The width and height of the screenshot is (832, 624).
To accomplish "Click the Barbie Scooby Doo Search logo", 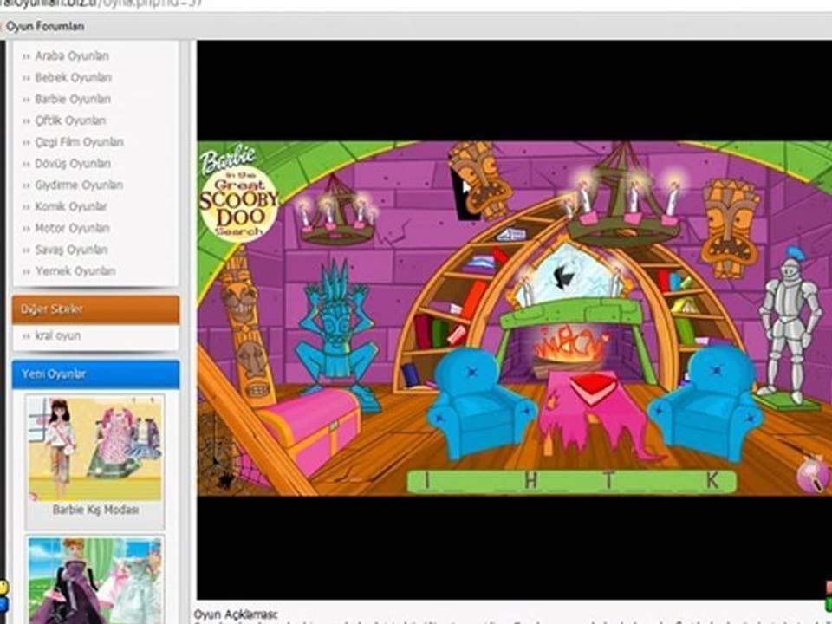I will [237, 192].
